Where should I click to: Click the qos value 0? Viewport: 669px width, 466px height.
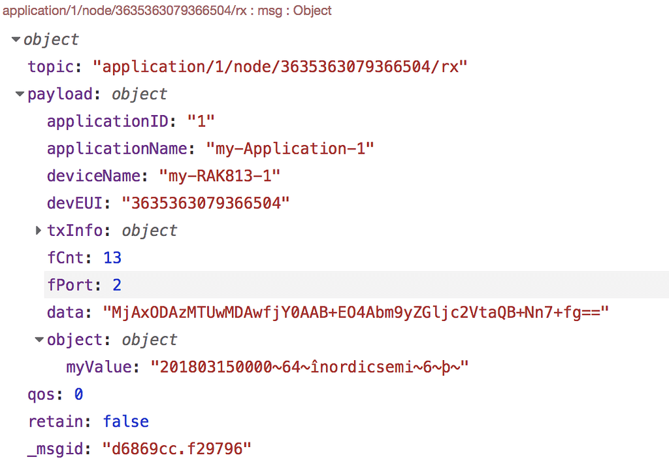point(78,394)
